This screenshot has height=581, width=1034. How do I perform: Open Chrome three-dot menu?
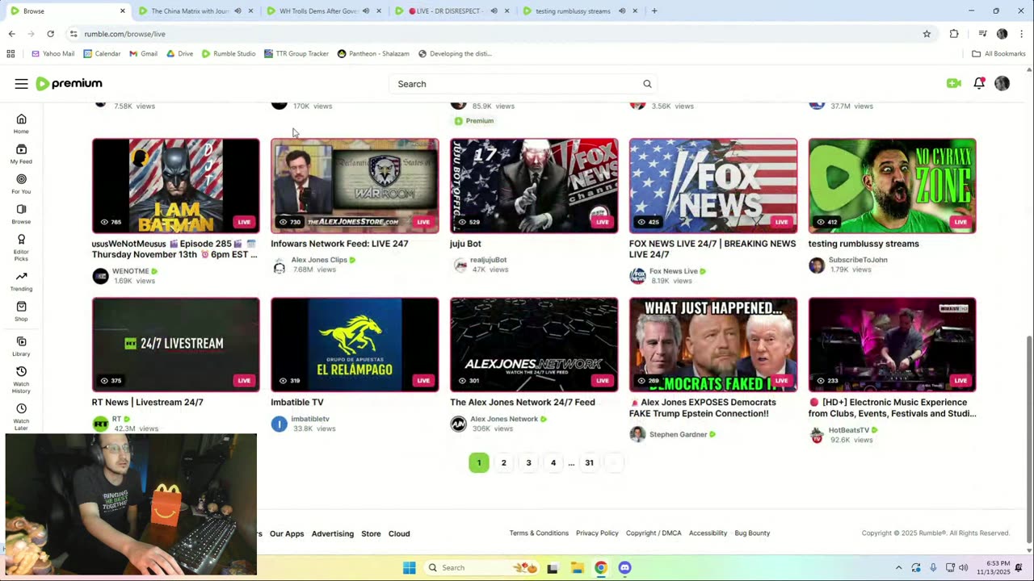click(x=1022, y=34)
